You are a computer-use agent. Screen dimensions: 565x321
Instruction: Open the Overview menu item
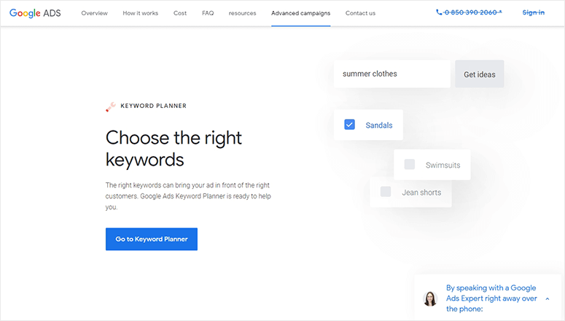coord(94,13)
